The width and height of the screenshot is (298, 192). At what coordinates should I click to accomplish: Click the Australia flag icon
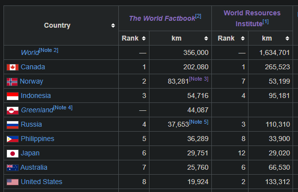(12, 168)
